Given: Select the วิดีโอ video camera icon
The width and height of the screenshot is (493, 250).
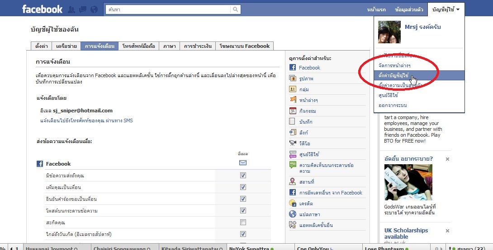Looking at the screenshot, I should click(292, 143).
